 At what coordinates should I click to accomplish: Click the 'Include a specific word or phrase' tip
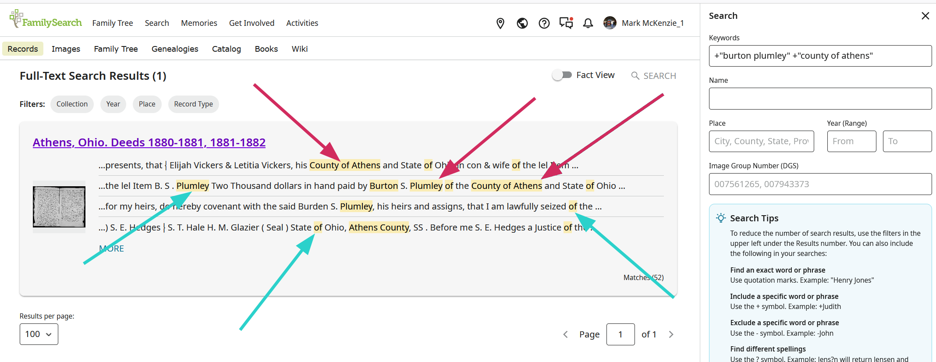pos(784,296)
